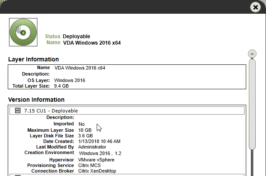Click the Status label in the header
266x176 pixels.
coord(52,36)
